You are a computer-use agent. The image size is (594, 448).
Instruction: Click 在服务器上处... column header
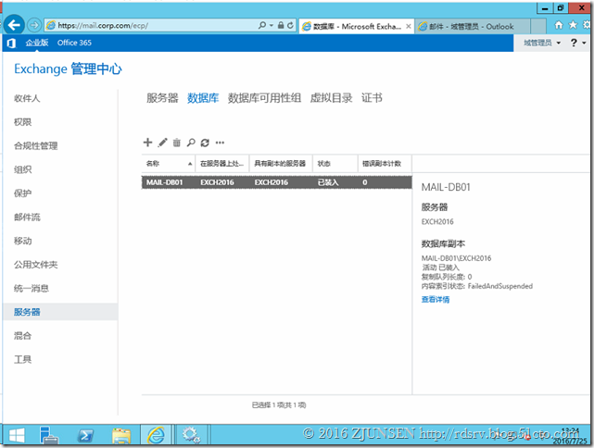[222, 164]
